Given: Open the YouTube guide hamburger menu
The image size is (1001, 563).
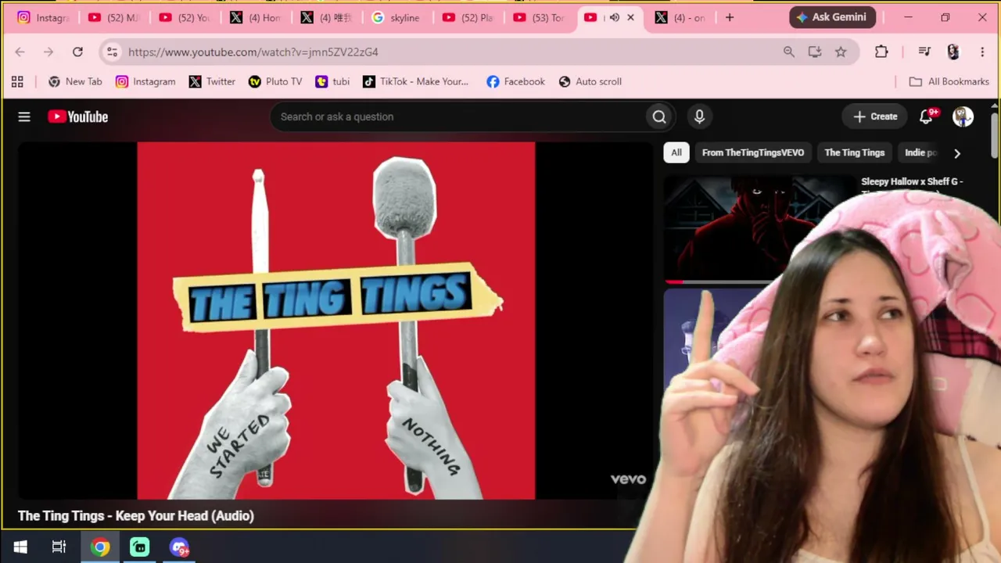Looking at the screenshot, I should point(24,117).
